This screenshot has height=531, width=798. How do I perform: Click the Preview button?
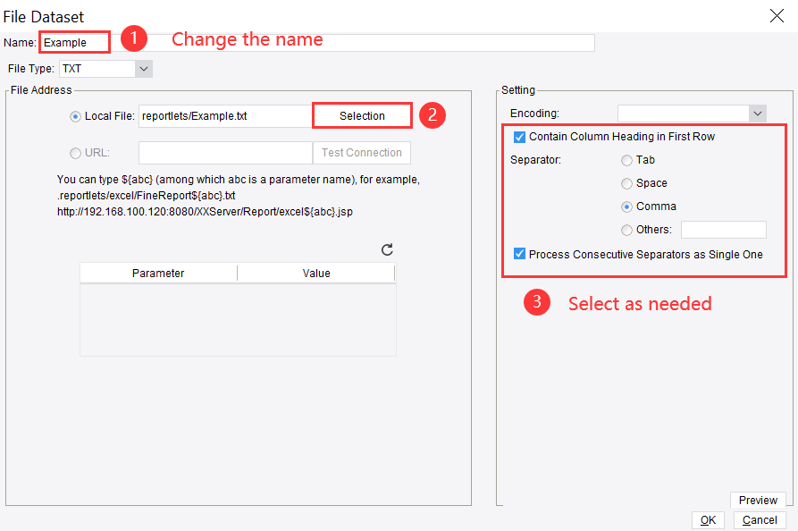coord(758,501)
